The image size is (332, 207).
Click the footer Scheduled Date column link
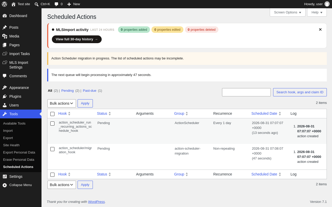pyautogui.click(x=264, y=174)
